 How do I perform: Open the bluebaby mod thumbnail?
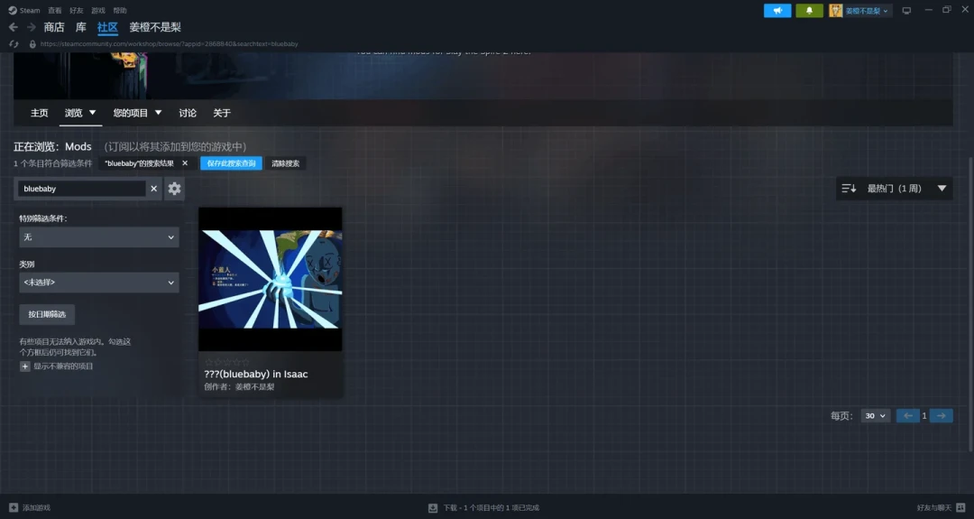click(271, 279)
